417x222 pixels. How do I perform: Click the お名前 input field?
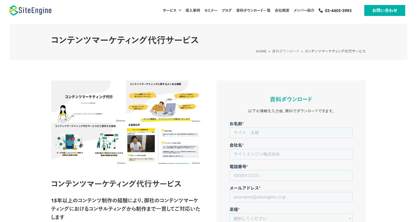(291, 133)
